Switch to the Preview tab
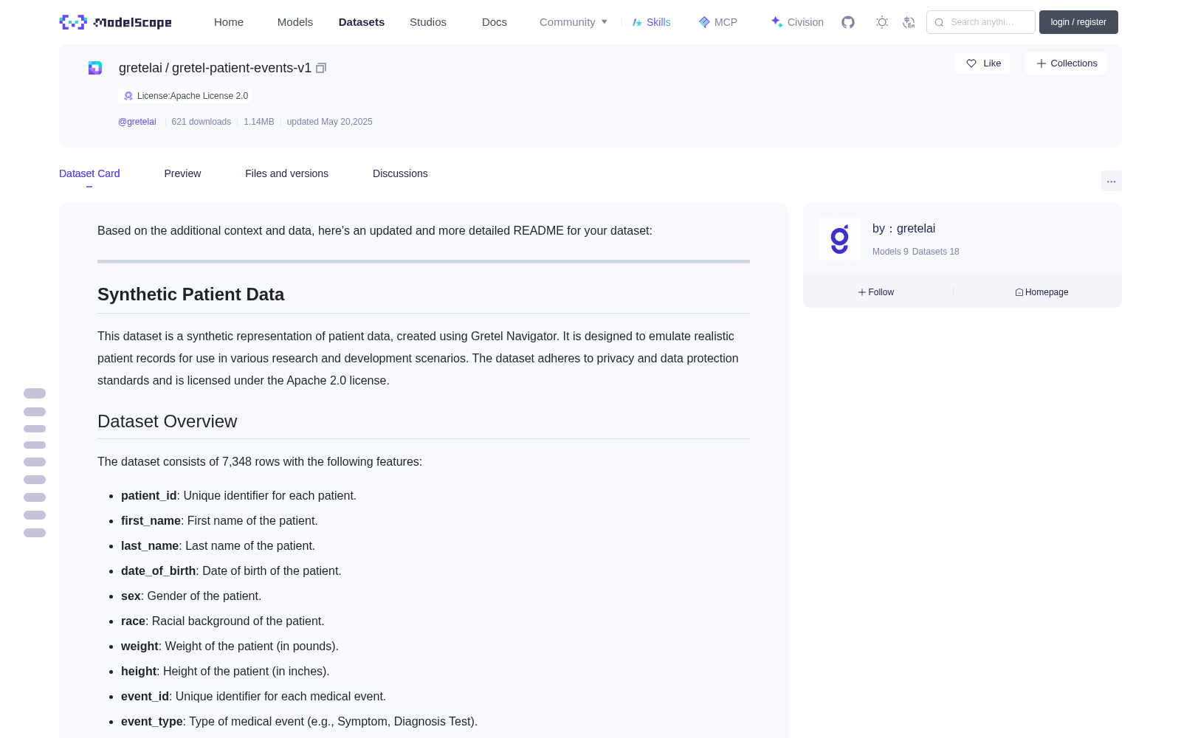This screenshot has height=738, width=1181. (x=182, y=173)
